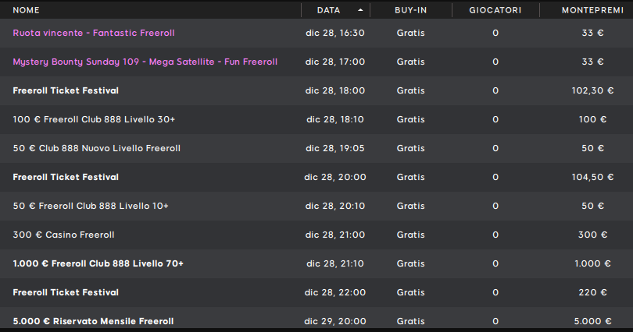Open Ruota vincente - Fantastic Freeroll tournament
Image resolution: width=633 pixels, height=332 pixels.
coord(94,33)
